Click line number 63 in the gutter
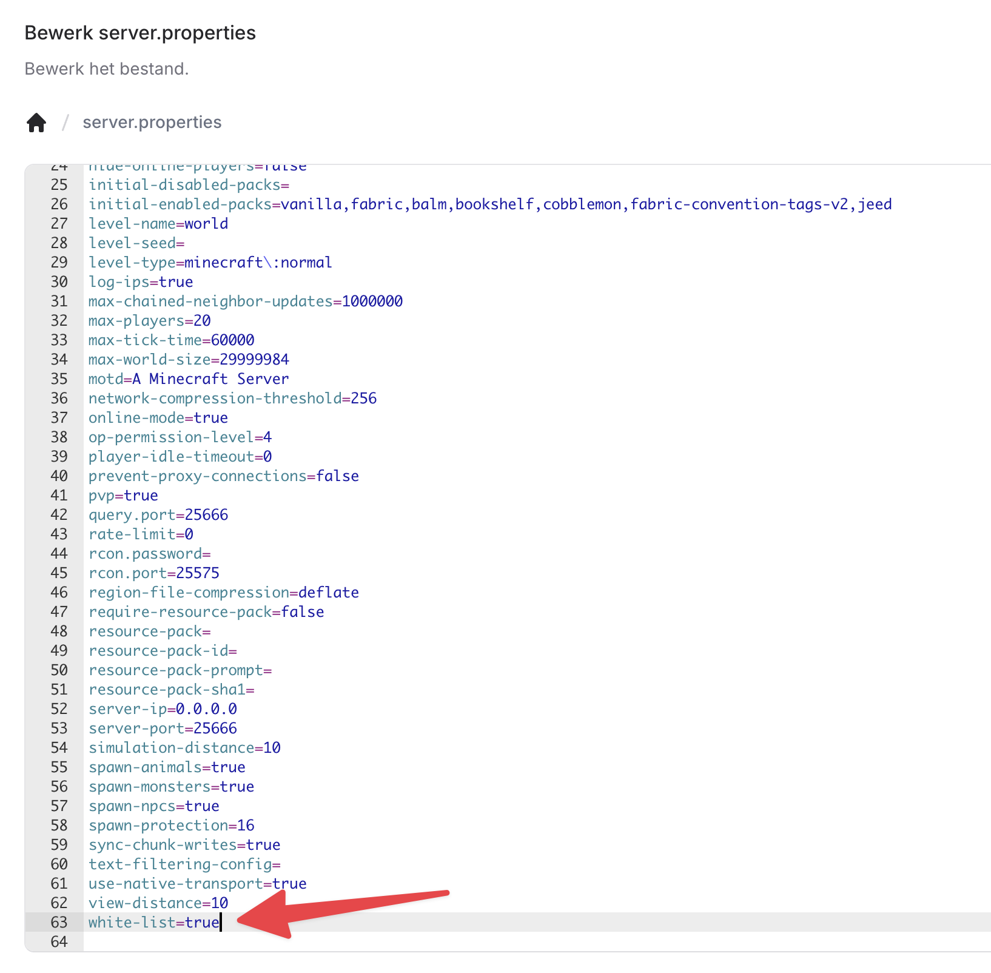The image size is (991, 973). (x=59, y=922)
